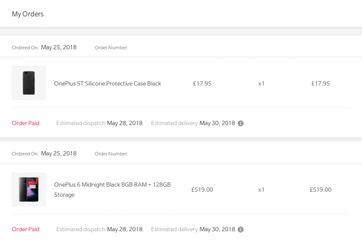Click the first Ordered On date May 25, 2018
This screenshot has width=362, height=243.
(59, 47)
